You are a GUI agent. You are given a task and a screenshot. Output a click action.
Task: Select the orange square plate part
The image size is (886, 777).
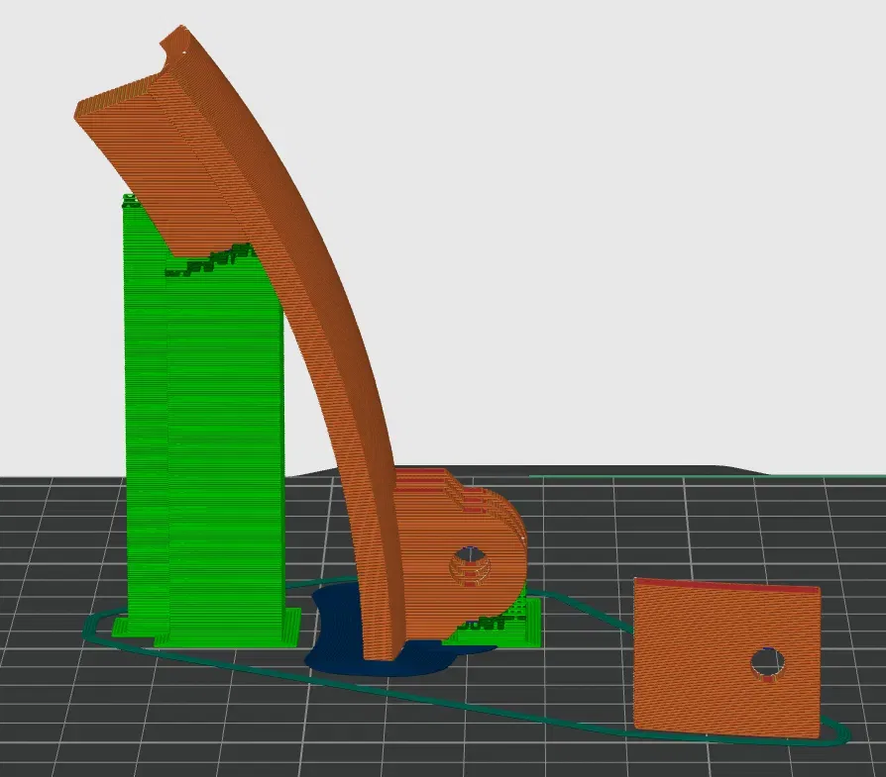[726, 657]
